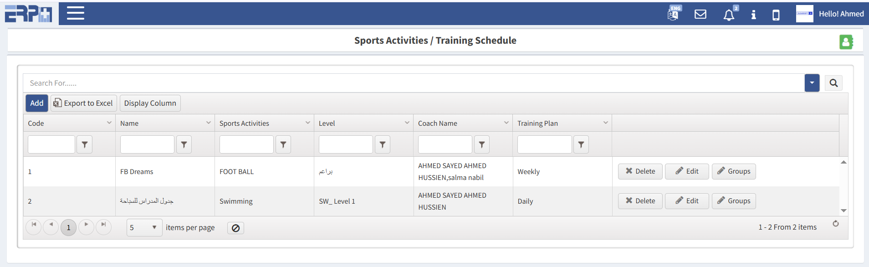Open the notifications bell

tap(729, 15)
